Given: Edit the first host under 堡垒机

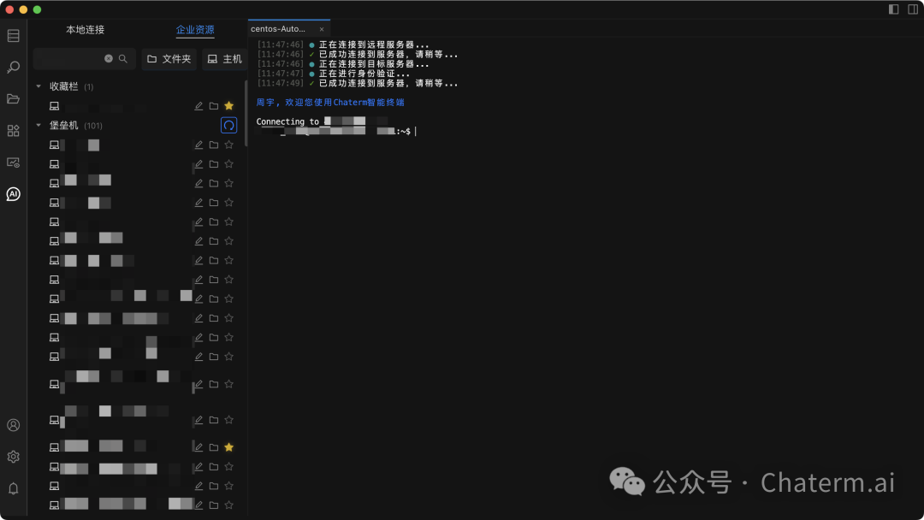Looking at the screenshot, I should [x=198, y=145].
